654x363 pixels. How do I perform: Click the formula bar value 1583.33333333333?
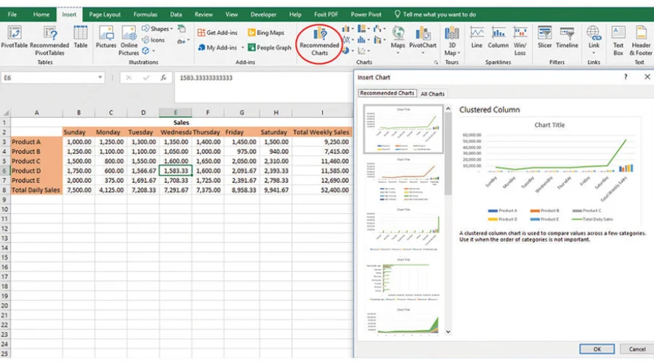click(206, 78)
